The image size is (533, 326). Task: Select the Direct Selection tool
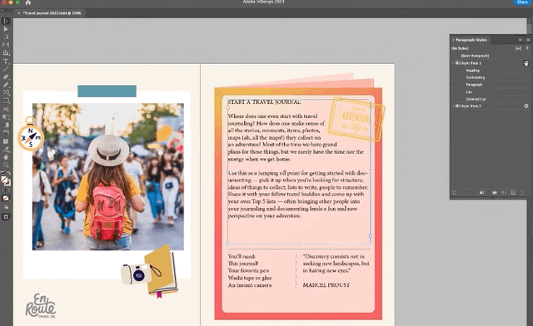(6, 29)
